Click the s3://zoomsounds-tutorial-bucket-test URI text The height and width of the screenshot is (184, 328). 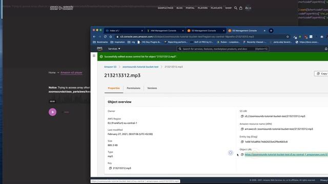(x=275, y=116)
